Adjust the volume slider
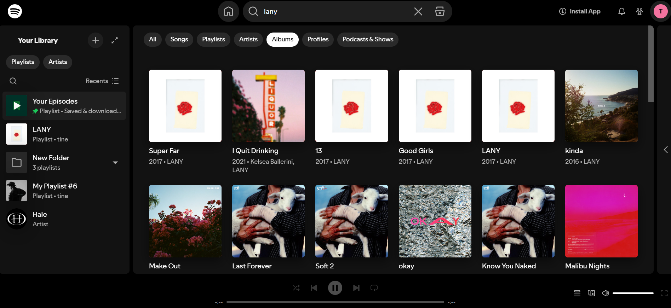This screenshot has height=308, width=671. (x=633, y=293)
